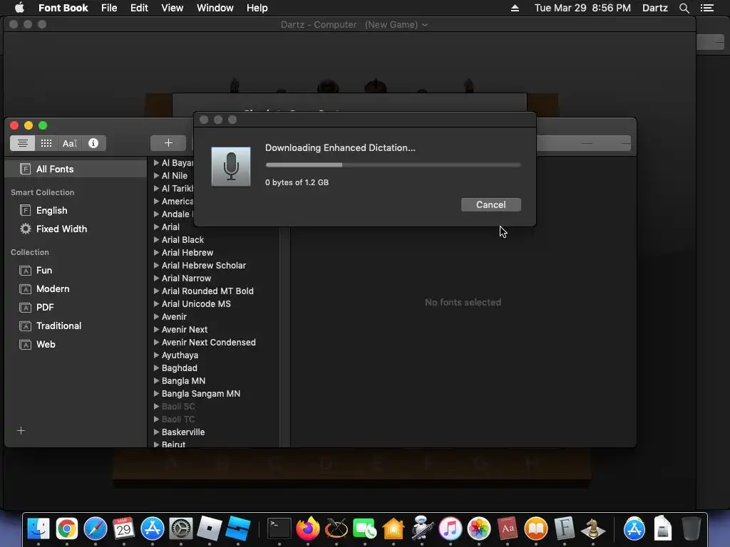
Task: Open Automator from the dock
Action: pyautogui.click(x=422, y=529)
